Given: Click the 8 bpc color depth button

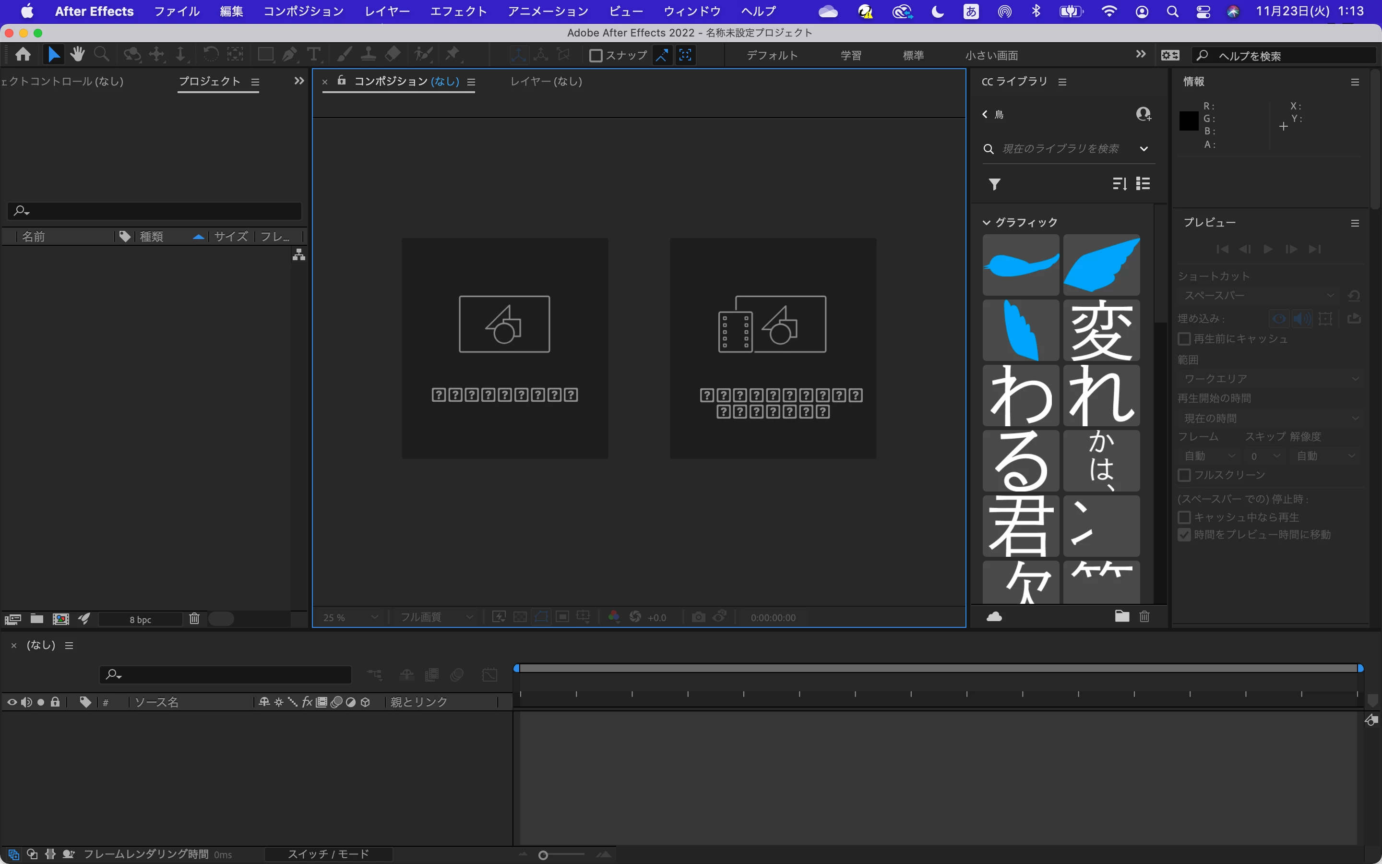Looking at the screenshot, I should (x=141, y=619).
